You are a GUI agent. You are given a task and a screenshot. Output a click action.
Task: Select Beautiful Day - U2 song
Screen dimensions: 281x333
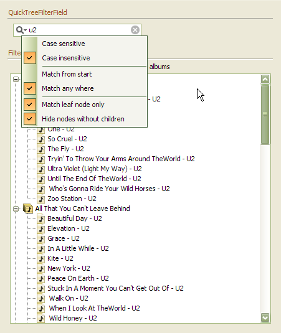coord(75,218)
